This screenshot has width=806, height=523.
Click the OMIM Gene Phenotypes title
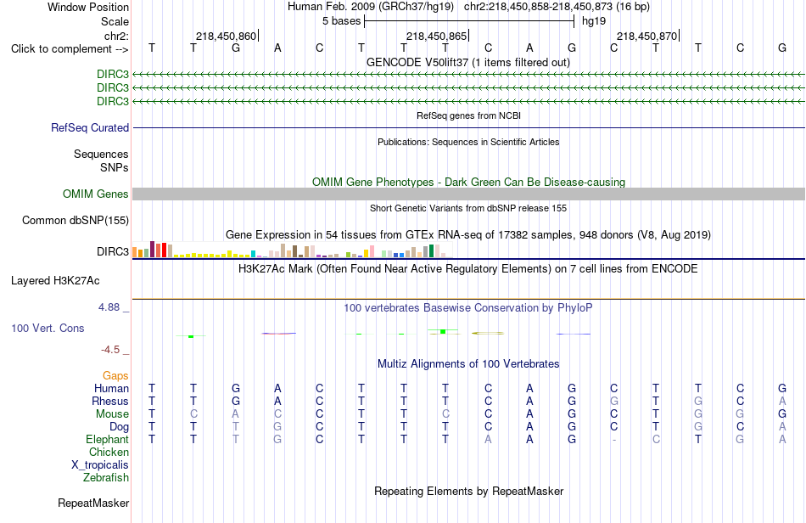click(x=468, y=182)
